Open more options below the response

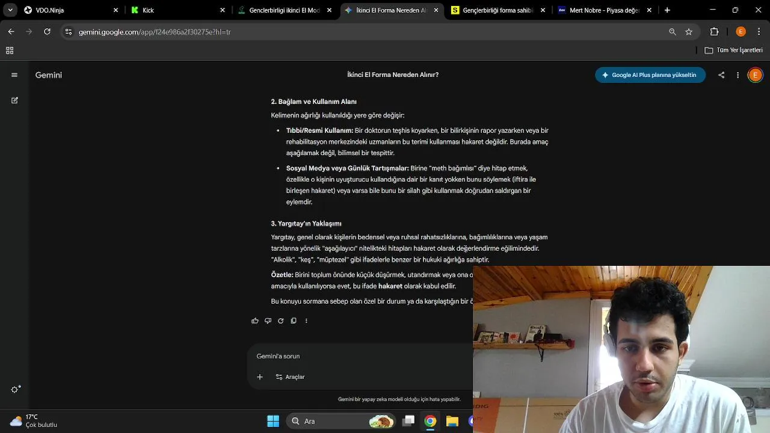306,321
